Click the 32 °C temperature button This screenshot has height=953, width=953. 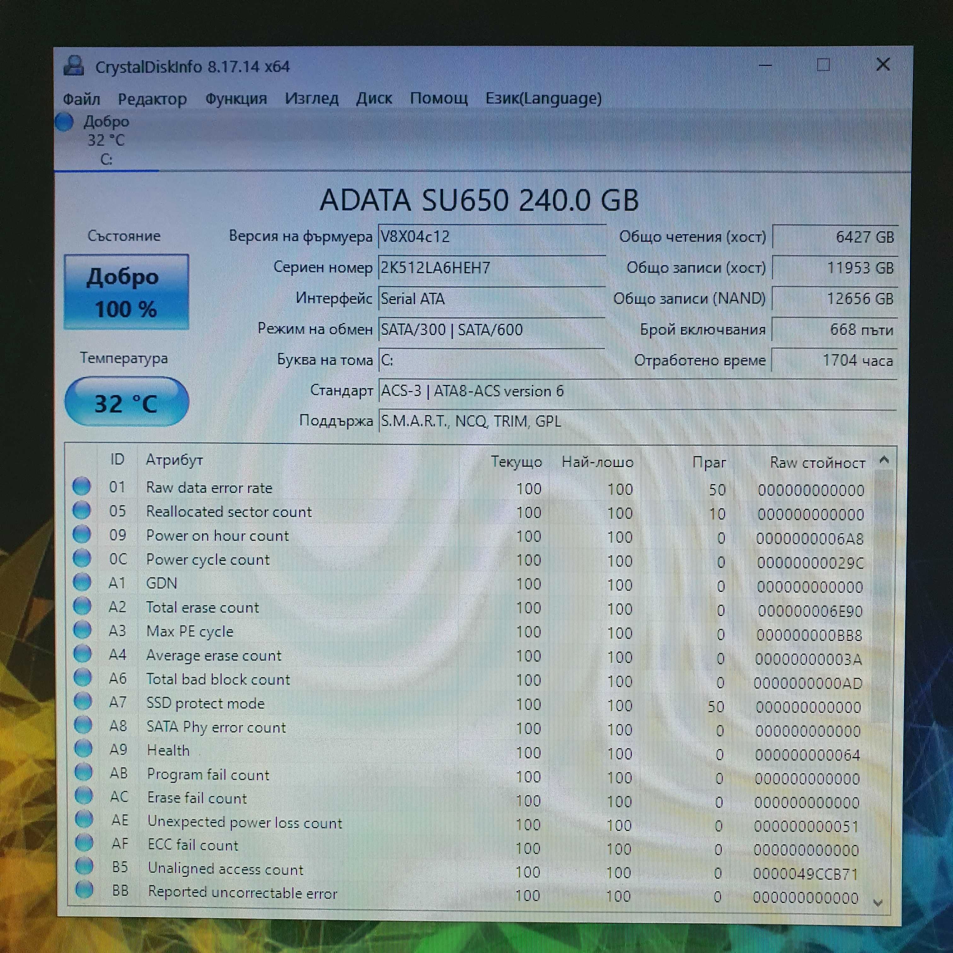(126, 401)
